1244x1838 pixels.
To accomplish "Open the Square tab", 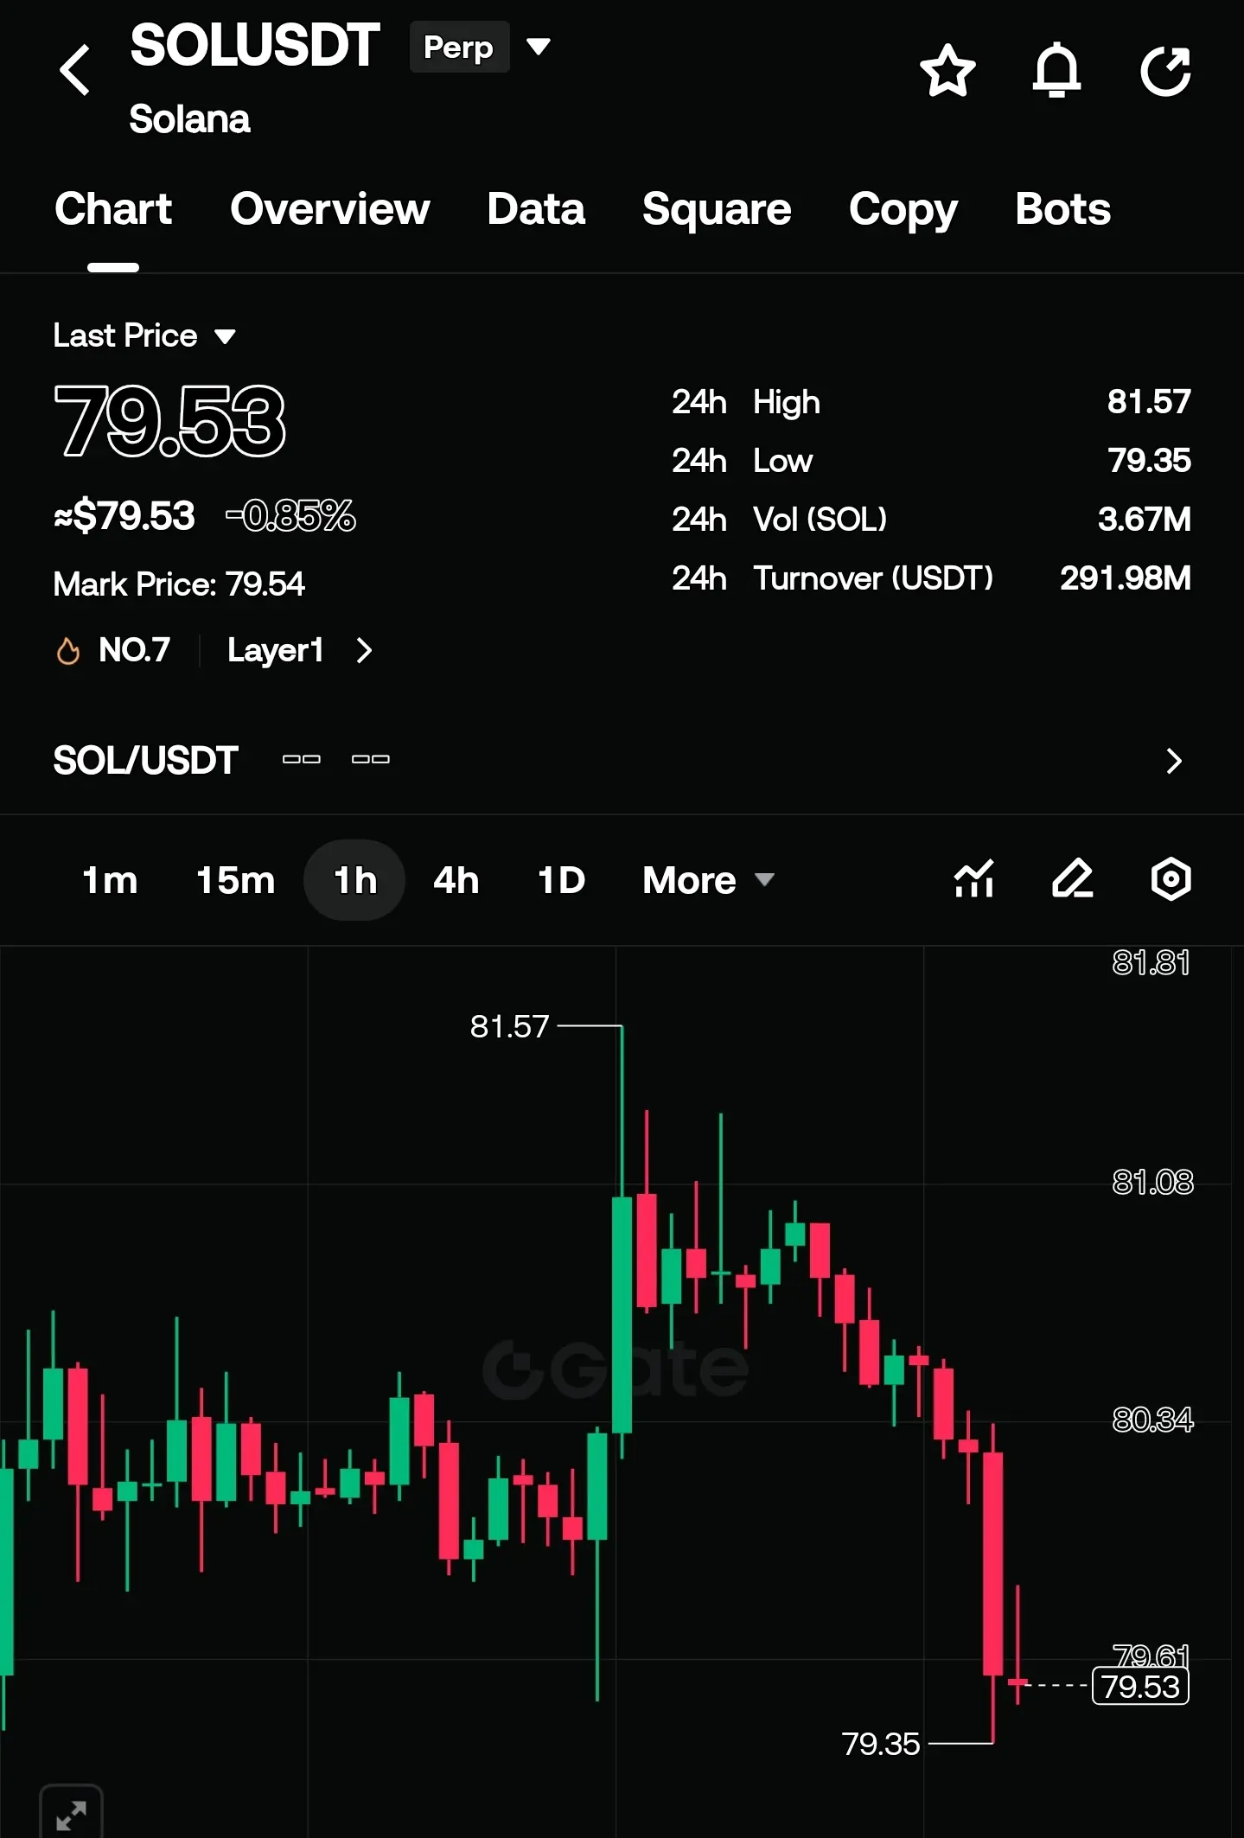I will (x=717, y=209).
